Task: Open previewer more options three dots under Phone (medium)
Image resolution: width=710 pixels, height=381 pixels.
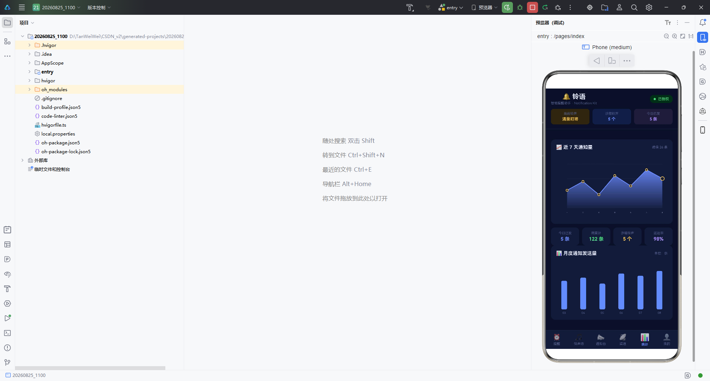Action: [x=627, y=61]
